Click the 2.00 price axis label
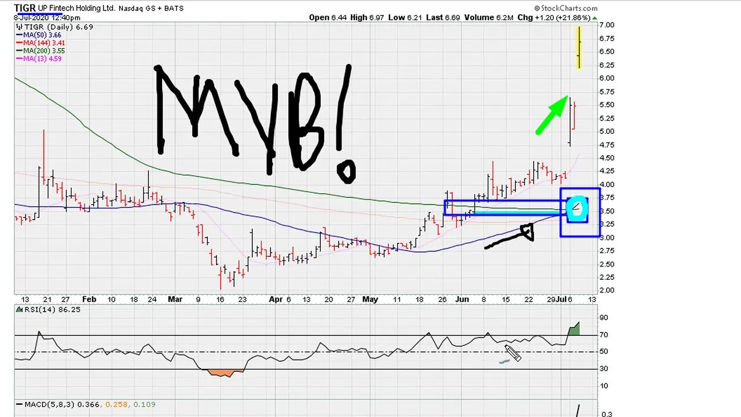This screenshot has width=741, height=417. pyautogui.click(x=606, y=291)
